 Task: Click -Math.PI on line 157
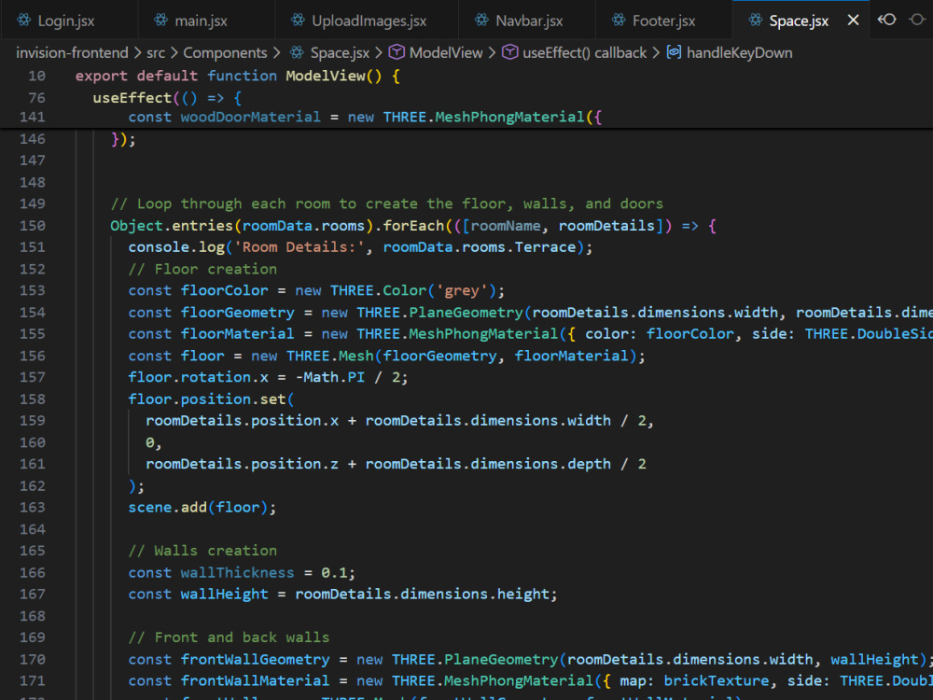pyautogui.click(x=330, y=377)
